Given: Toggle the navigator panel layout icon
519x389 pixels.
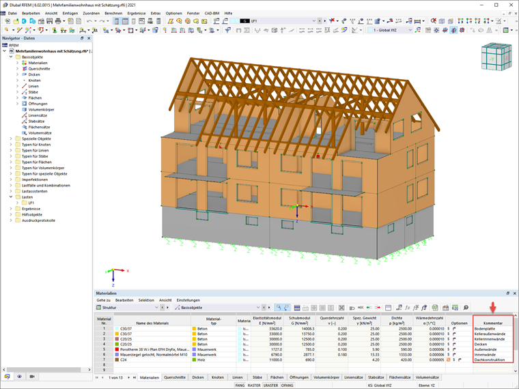Looking at the screenshot, I should coord(117,21).
